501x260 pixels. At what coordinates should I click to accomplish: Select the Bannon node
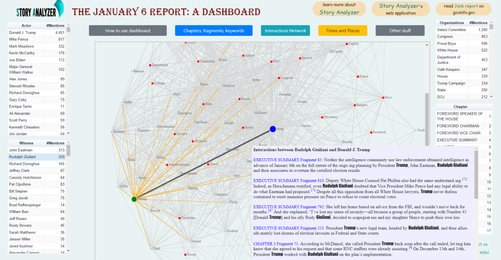coord(132,71)
